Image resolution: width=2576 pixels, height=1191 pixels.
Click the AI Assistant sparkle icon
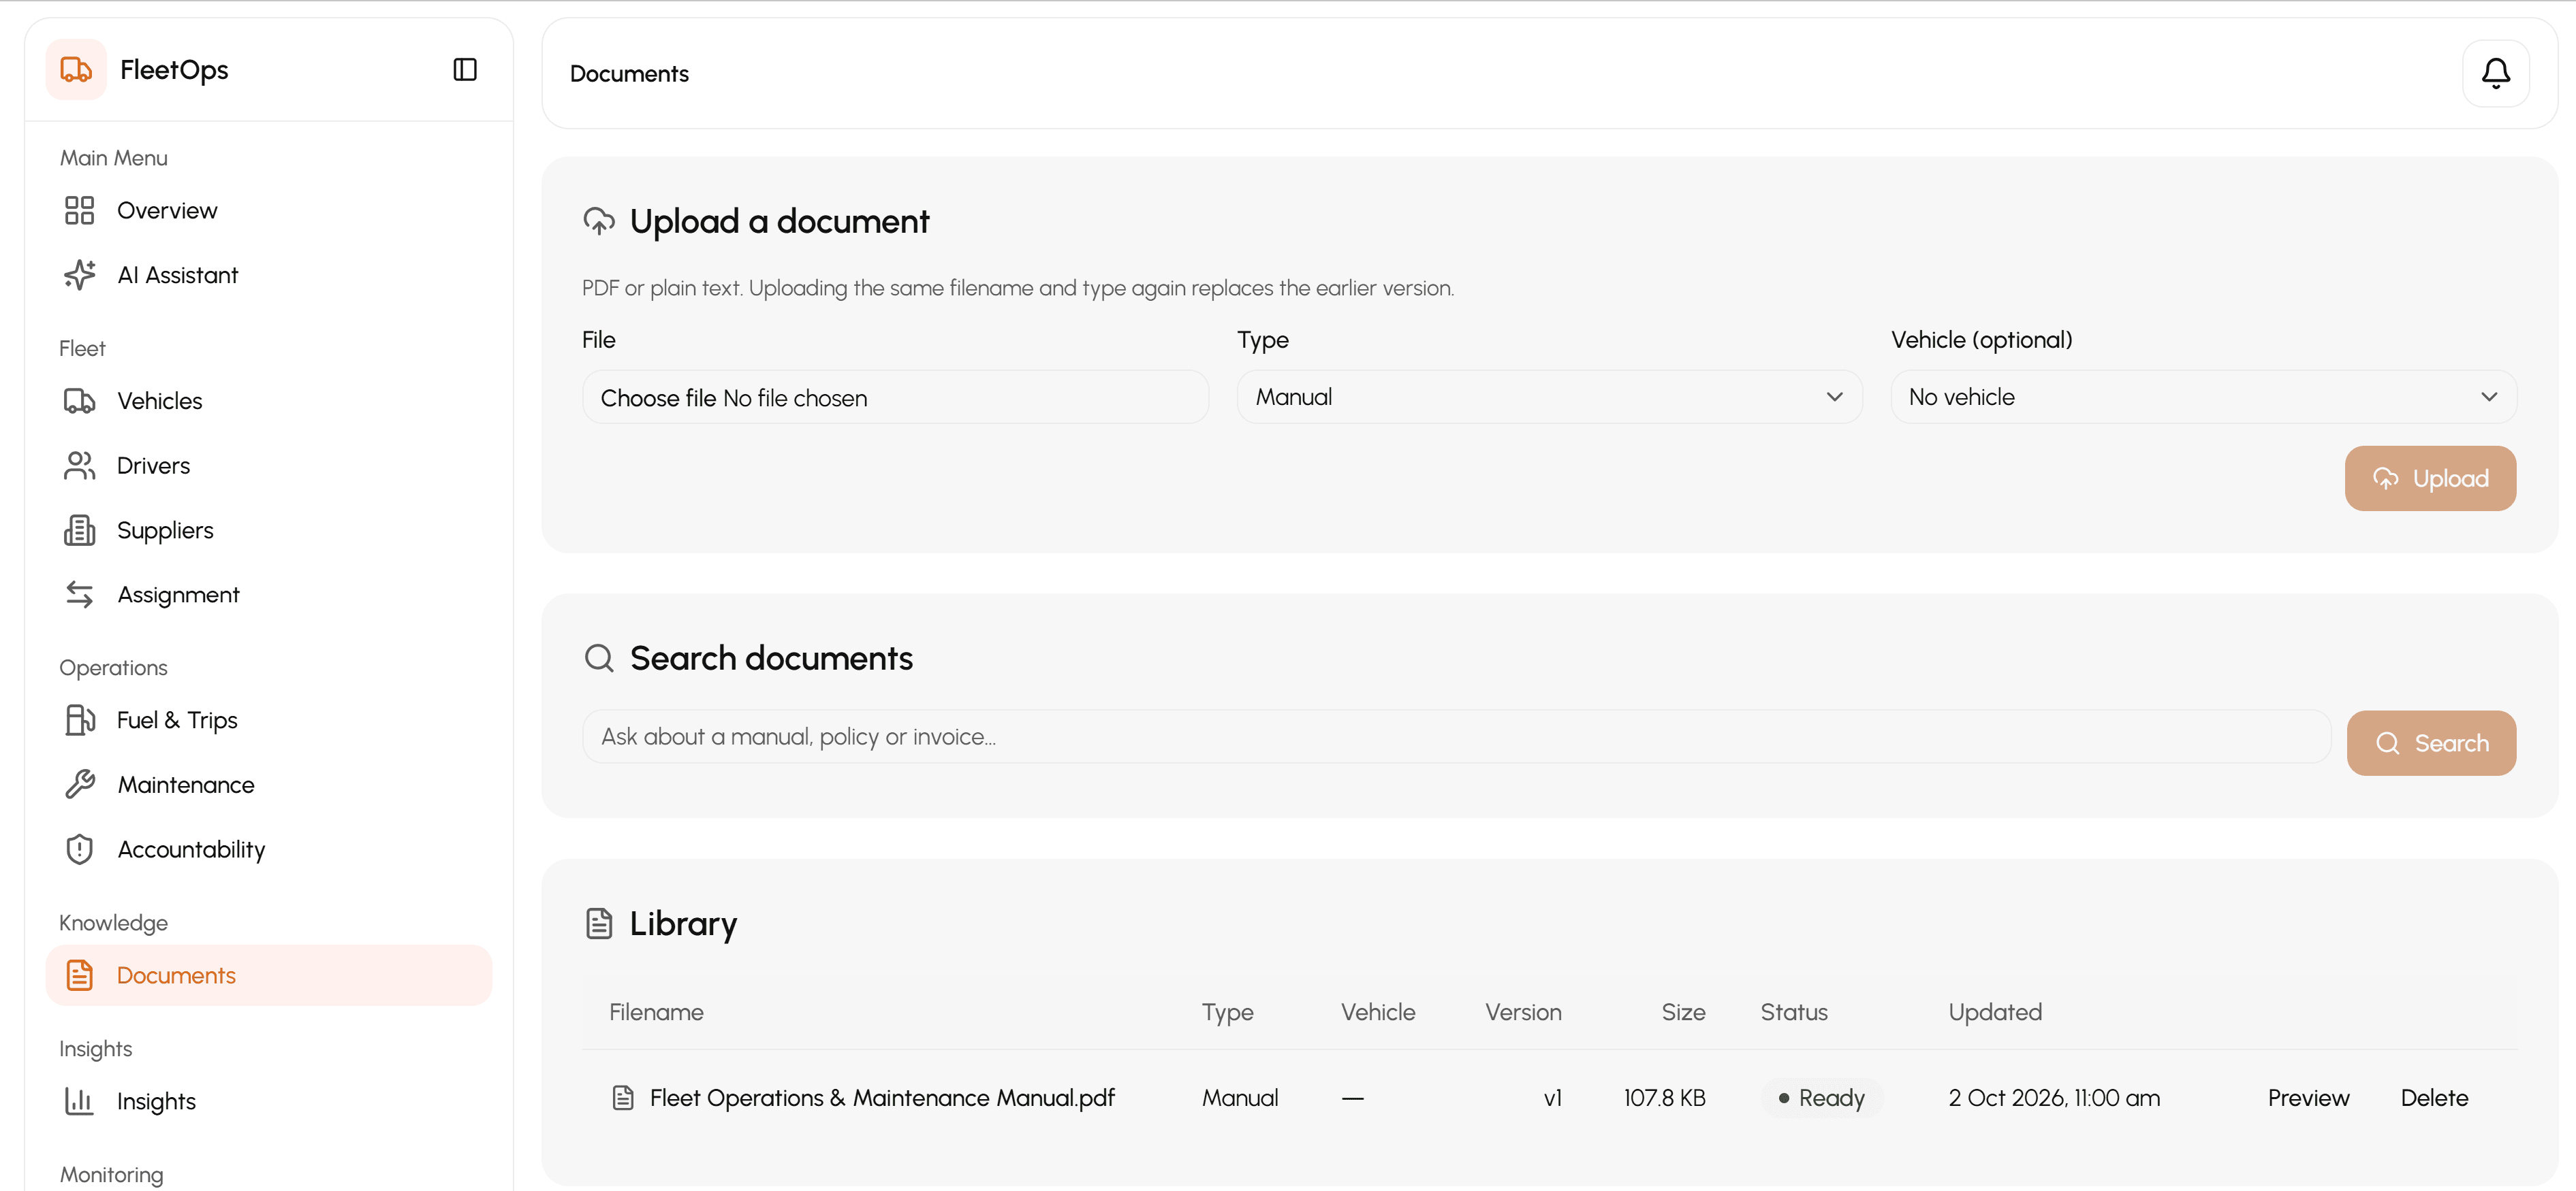tap(79, 275)
